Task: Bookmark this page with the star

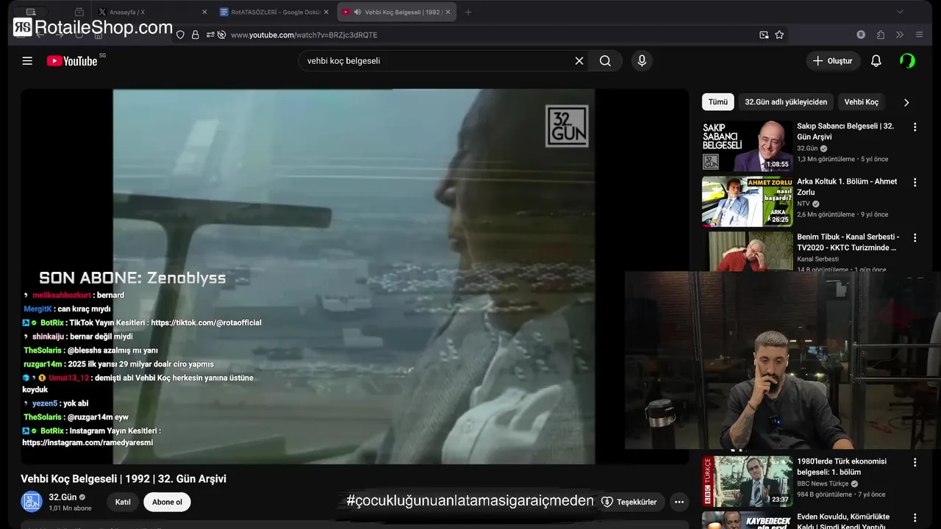Action: [779, 35]
